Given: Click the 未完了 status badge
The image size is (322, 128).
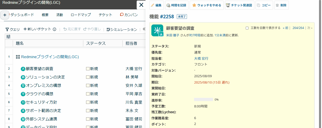Looking at the screenshot, I should 182,17.
